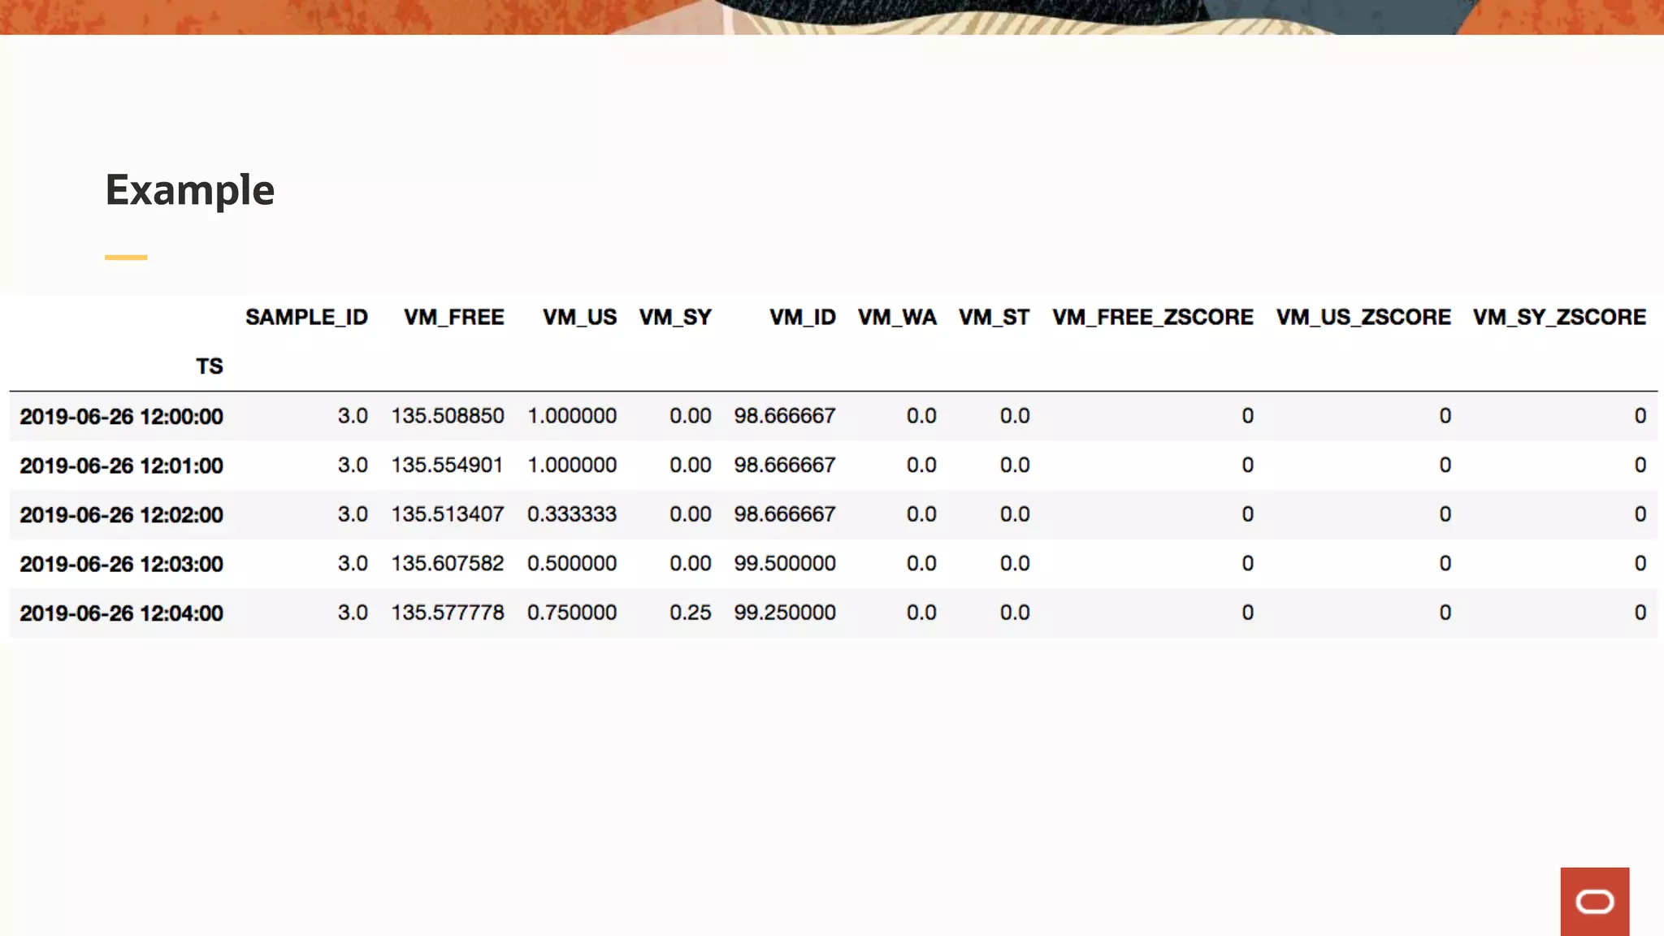Click the VM_SY column header
This screenshot has height=936, width=1664.
675,317
